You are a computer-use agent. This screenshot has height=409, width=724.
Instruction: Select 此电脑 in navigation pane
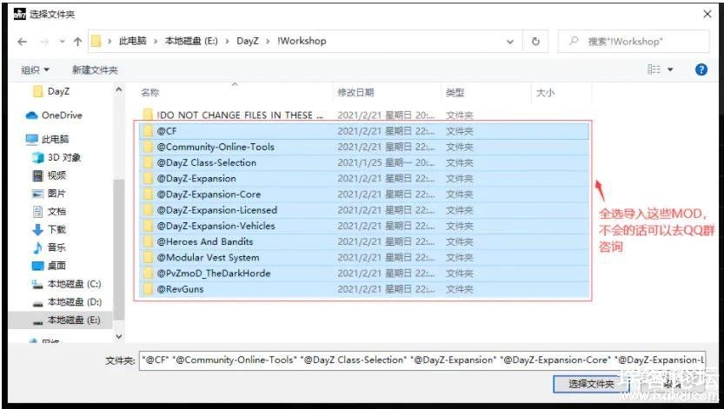click(x=48, y=139)
